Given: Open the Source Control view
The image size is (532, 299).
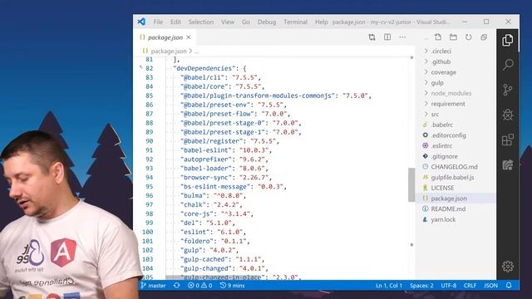Looking at the screenshot, I should pyautogui.click(x=508, y=90).
